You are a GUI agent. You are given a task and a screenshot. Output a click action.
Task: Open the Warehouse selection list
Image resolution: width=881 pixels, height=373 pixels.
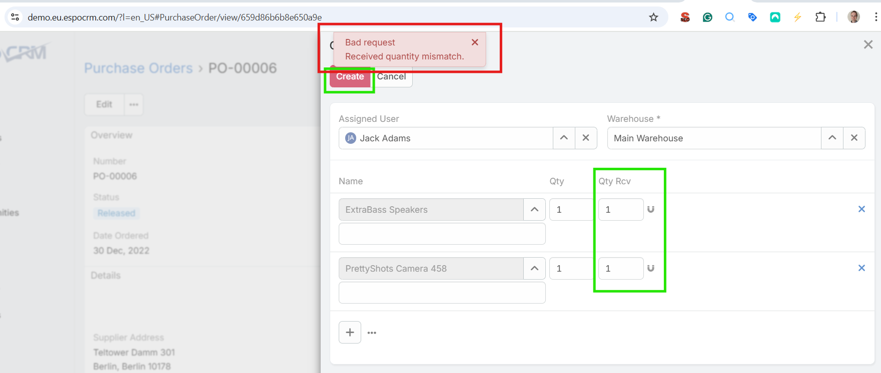click(x=832, y=138)
